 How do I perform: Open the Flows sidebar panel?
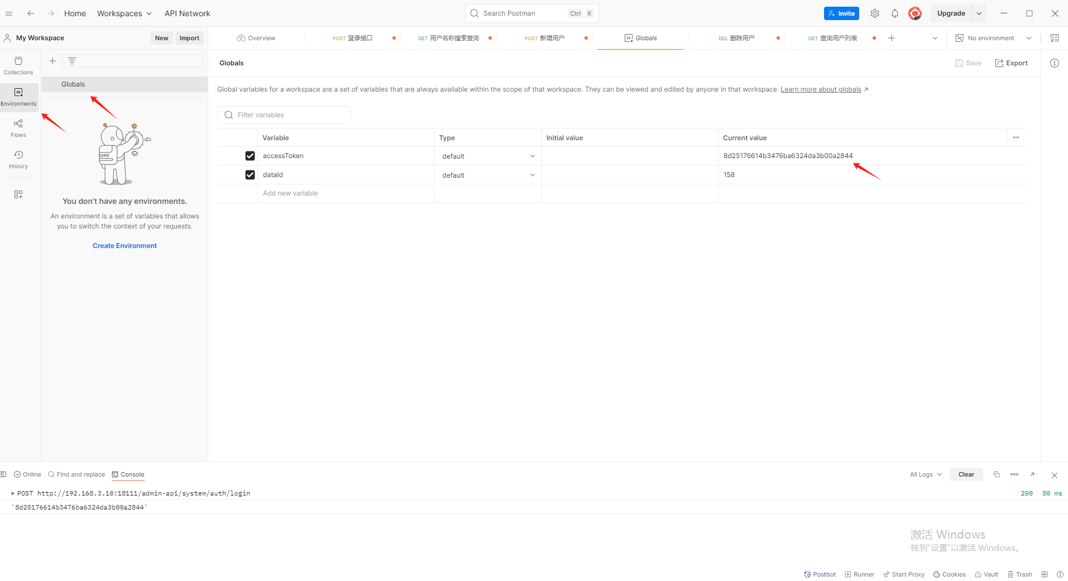tap(18, 127)
